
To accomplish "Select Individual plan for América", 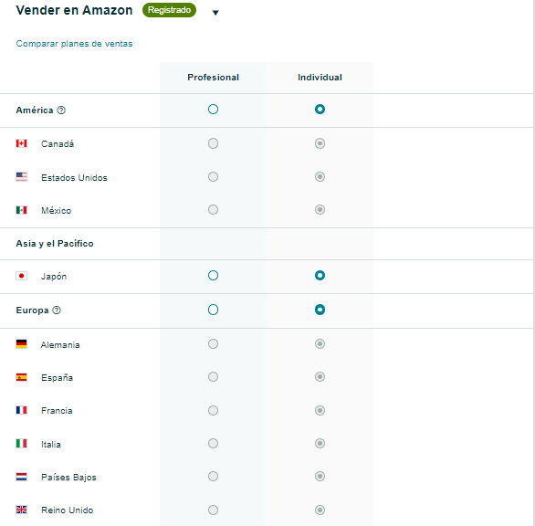I will 320,110.
